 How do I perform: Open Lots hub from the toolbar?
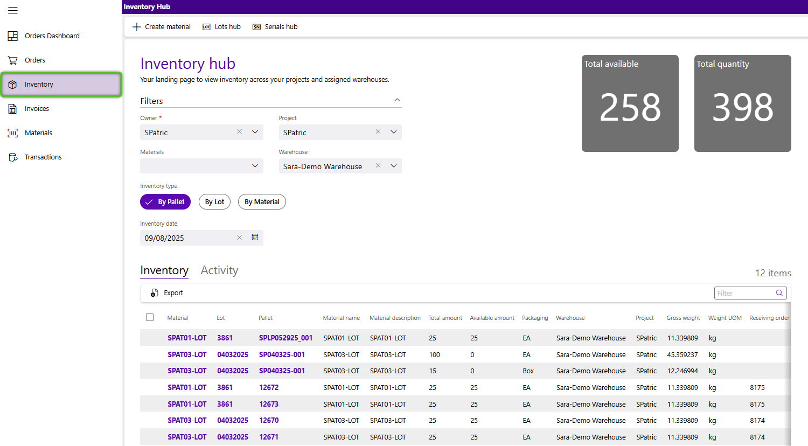(x=221, y=27)
